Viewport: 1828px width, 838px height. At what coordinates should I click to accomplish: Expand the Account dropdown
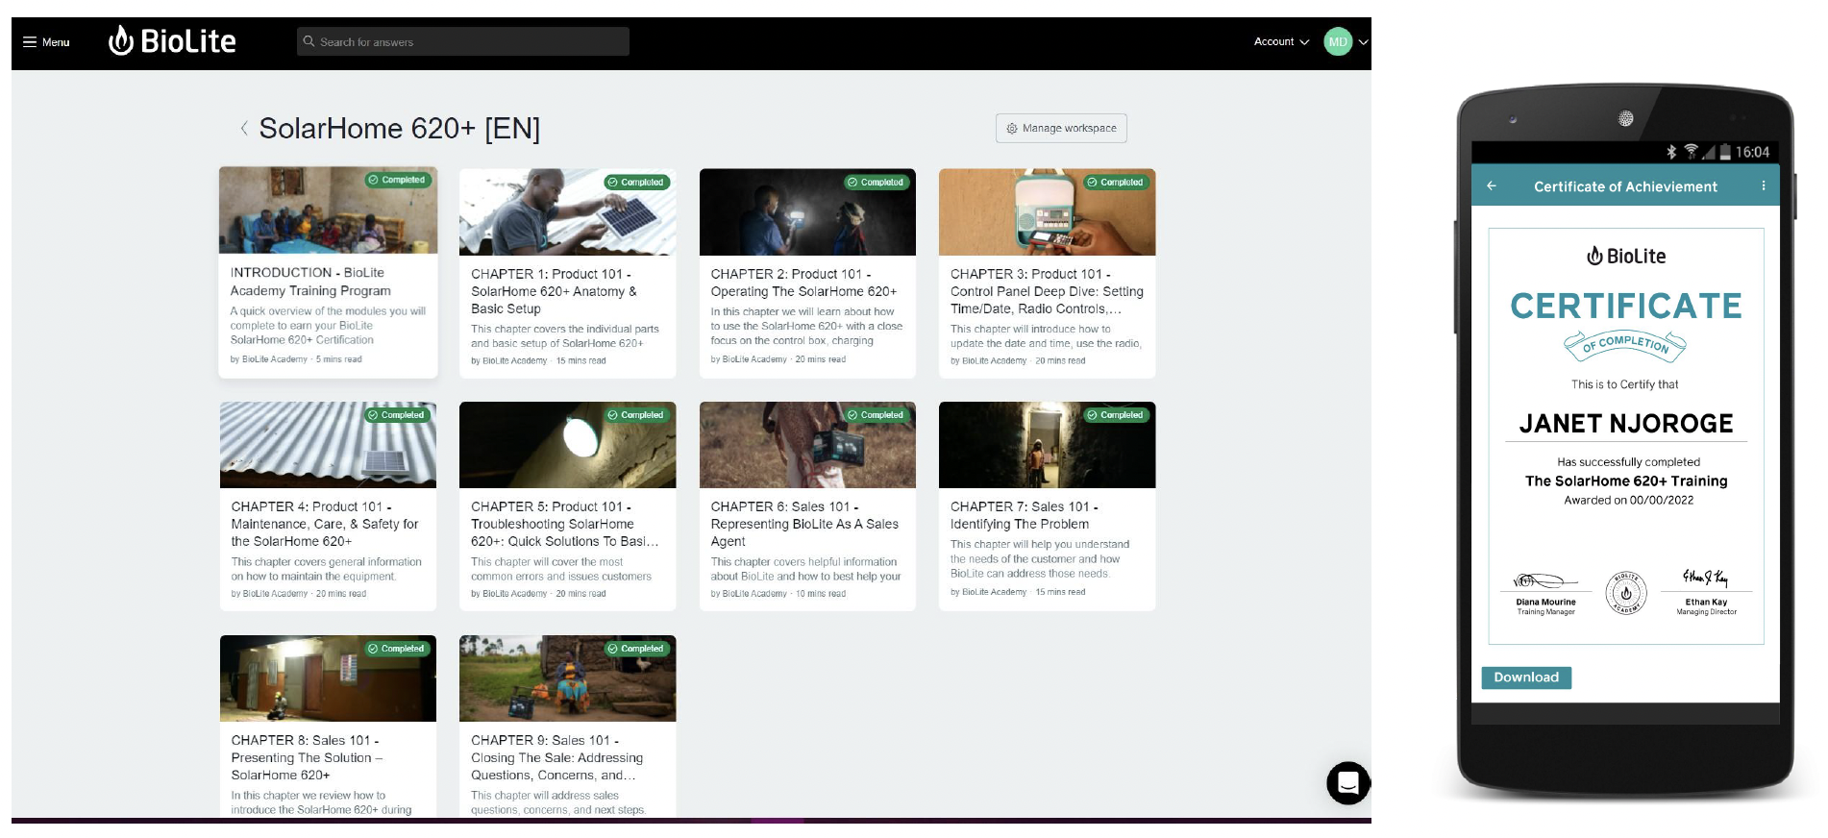pyautogui.click(x=1281, y=41)
